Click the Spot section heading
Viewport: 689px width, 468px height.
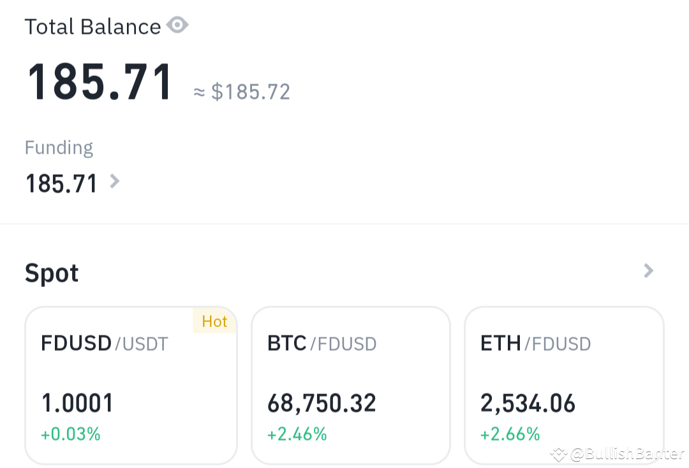[52, 273]
